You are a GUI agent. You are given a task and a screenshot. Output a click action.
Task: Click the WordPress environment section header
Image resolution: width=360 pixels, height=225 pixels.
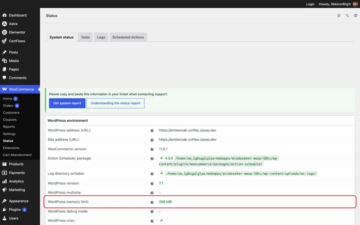(x=68, y=121)
